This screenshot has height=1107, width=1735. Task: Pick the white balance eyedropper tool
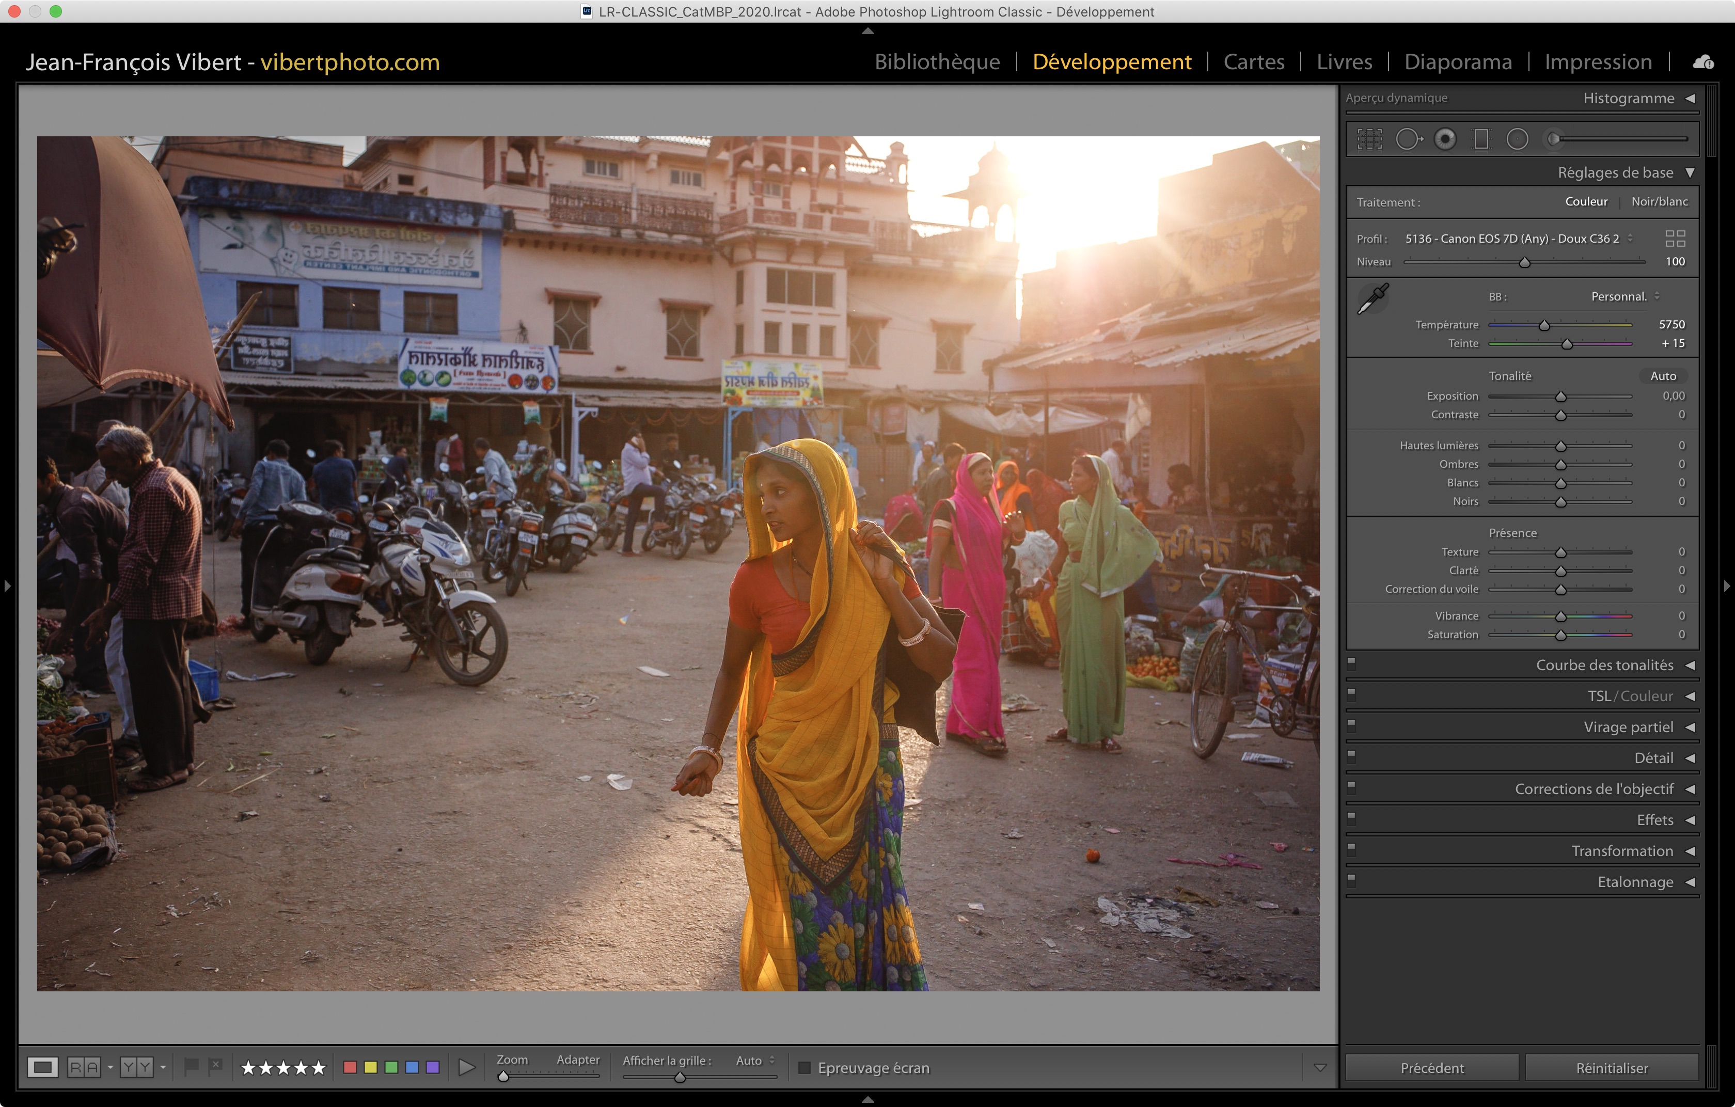pyautogui.click(x=1373, y=299)
